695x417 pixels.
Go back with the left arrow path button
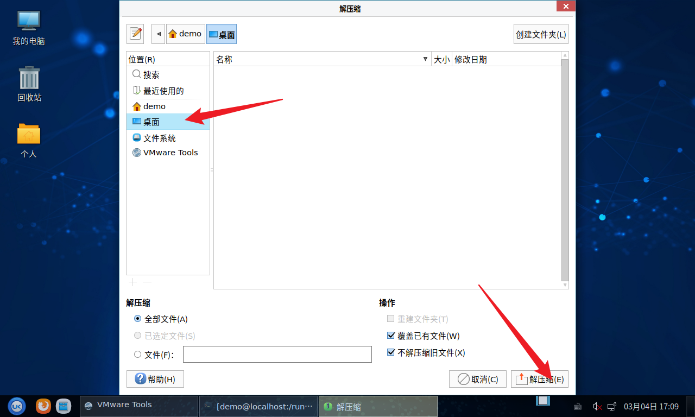point(159,34)
